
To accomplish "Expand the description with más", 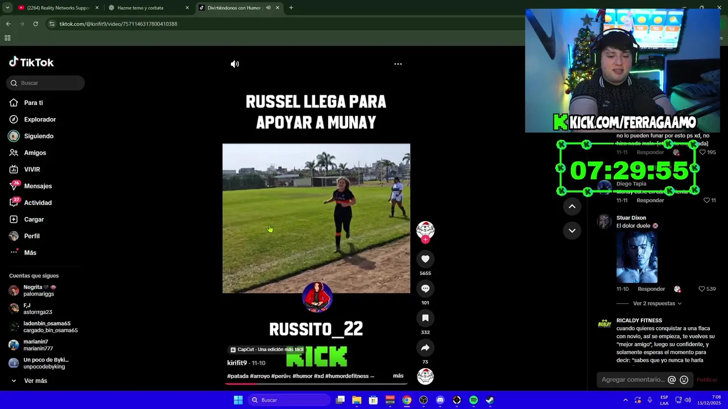I will (x=398, y=376).
